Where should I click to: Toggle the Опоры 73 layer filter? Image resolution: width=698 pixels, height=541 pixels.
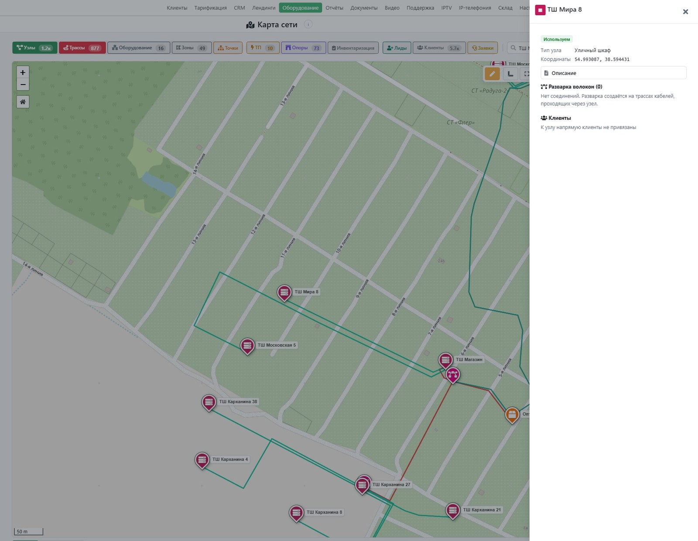(x=303, y=48)
